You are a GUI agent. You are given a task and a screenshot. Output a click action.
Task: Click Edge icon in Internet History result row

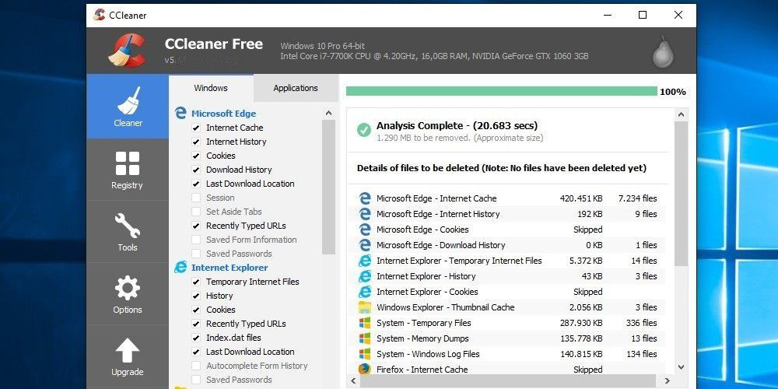pos(365,214)
